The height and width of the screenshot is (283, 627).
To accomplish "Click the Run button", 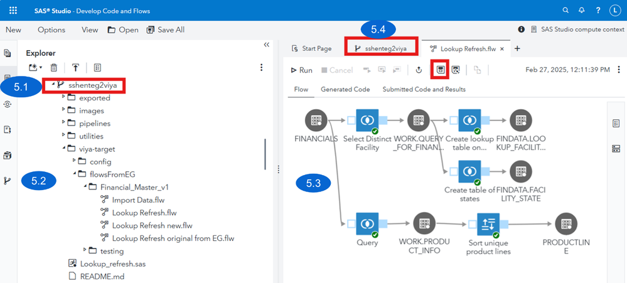I will click(301, 70).
